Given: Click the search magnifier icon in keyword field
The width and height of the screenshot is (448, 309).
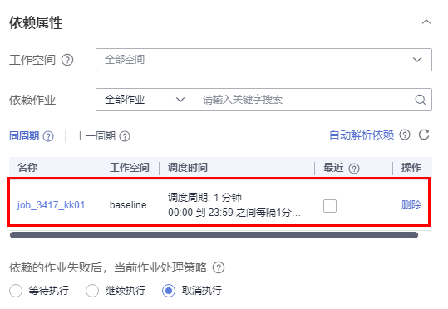Looking at the screenshot, I should pyautogui.click(x=421, y=100).
